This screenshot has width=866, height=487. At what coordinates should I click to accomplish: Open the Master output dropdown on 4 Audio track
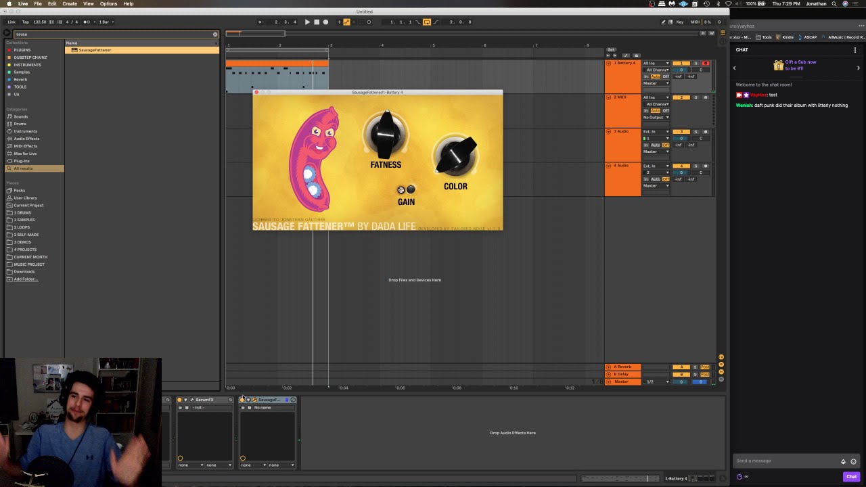pyautogui.click(x=656, y=185)
